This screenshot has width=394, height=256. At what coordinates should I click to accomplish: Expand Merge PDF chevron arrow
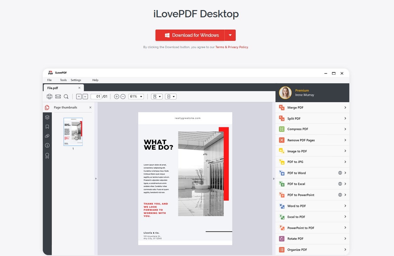click(x=345, y=108)
